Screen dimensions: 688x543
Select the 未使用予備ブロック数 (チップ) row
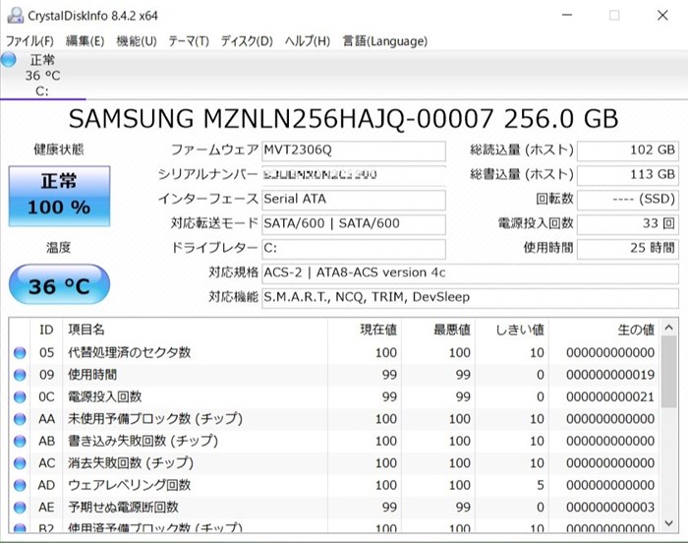coord(334,419)
